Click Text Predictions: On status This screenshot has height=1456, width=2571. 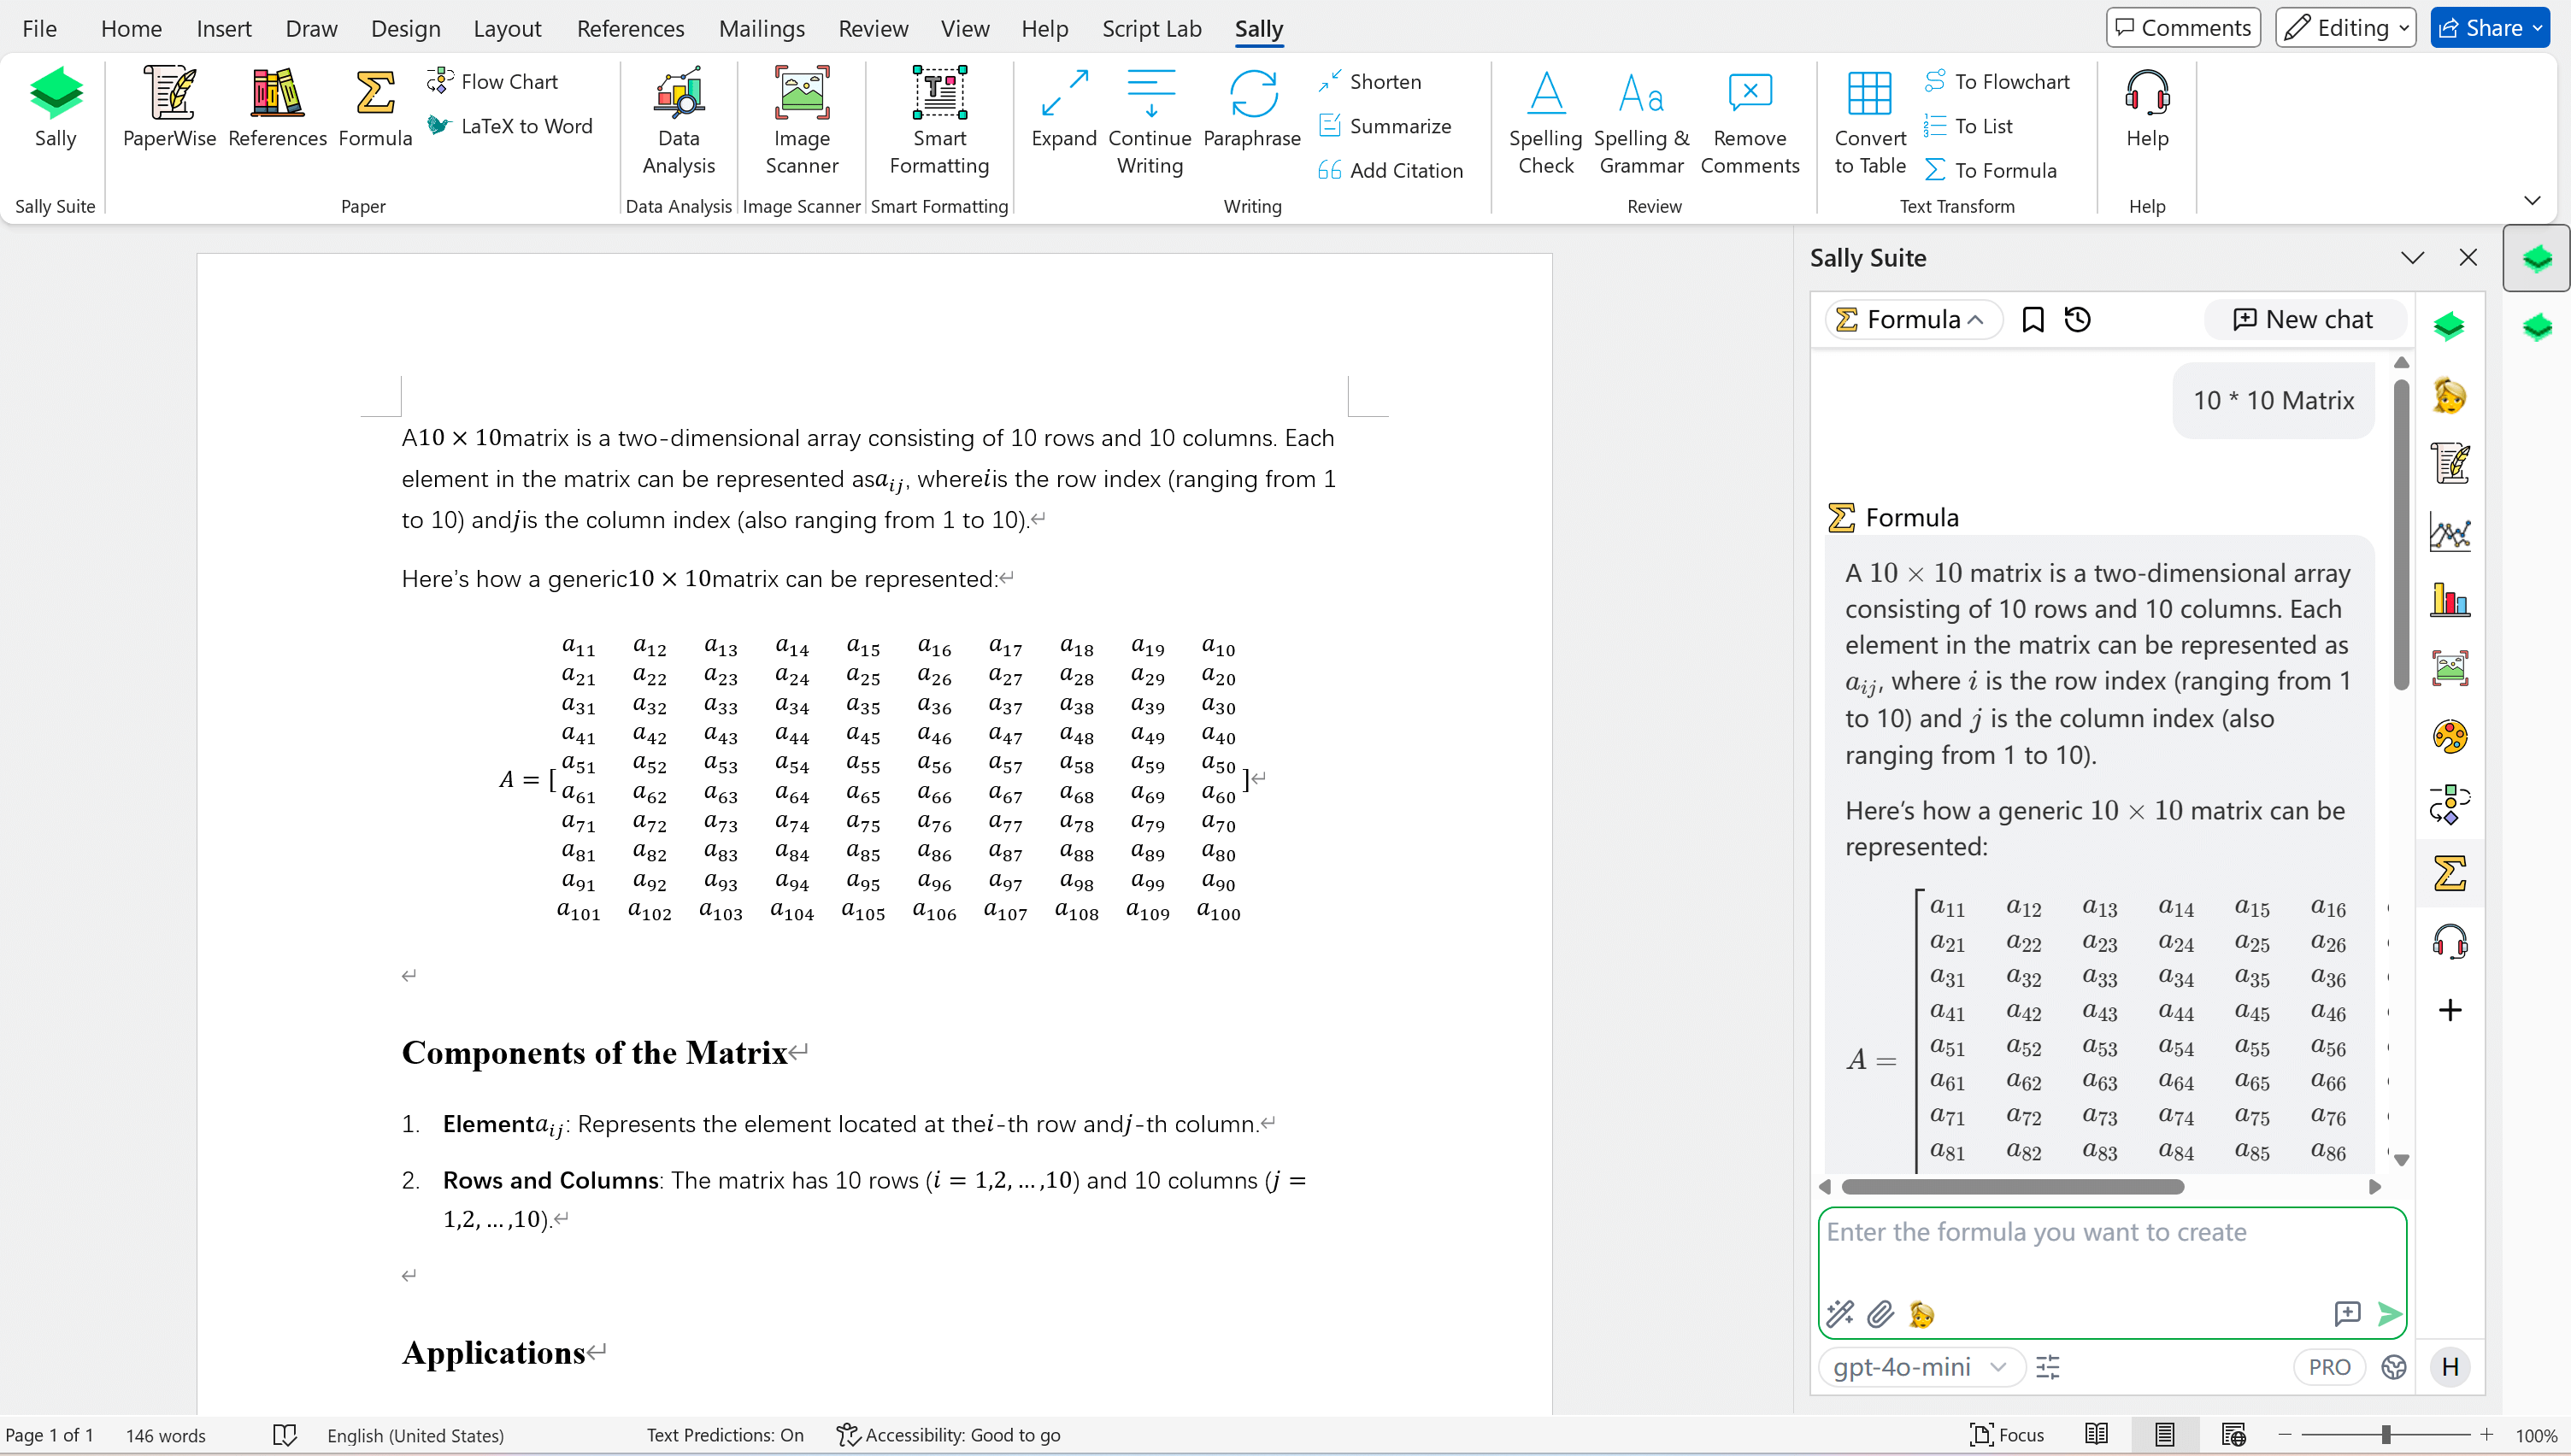point(725,1435)
